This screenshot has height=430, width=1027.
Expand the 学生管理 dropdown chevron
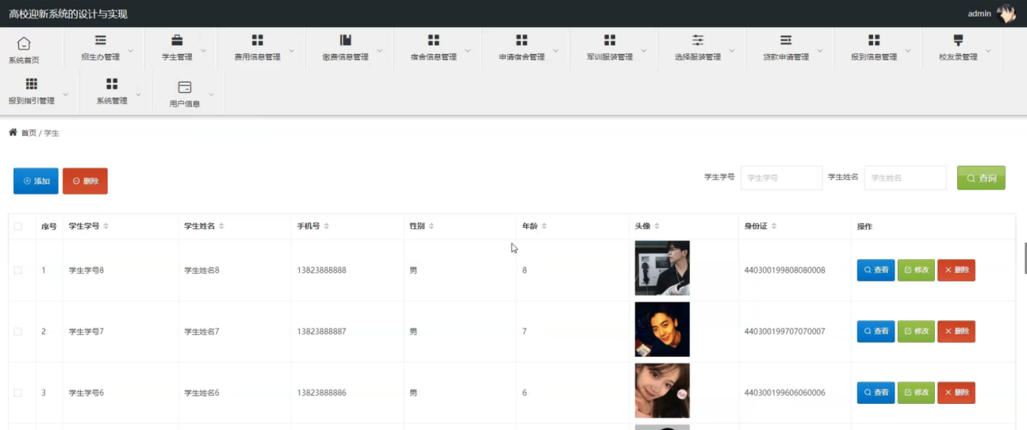tap(203, 51)
